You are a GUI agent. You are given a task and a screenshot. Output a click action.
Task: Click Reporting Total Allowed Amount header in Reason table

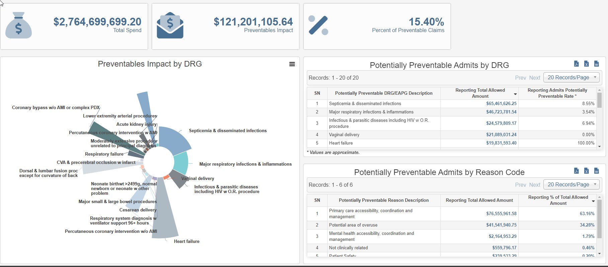point(480,200)
